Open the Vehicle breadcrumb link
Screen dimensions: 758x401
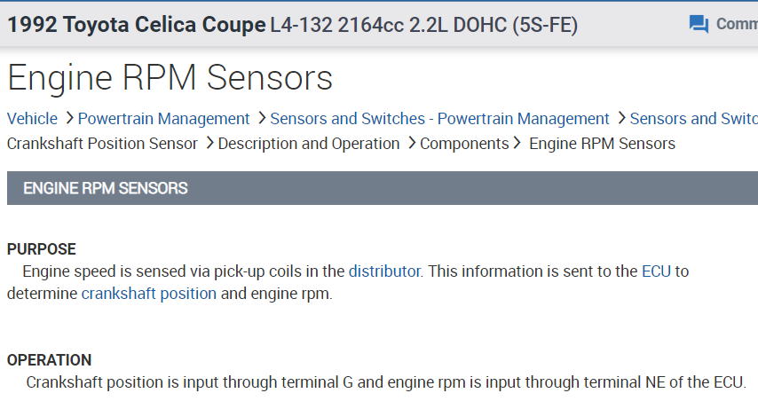[x=32, y=119]
